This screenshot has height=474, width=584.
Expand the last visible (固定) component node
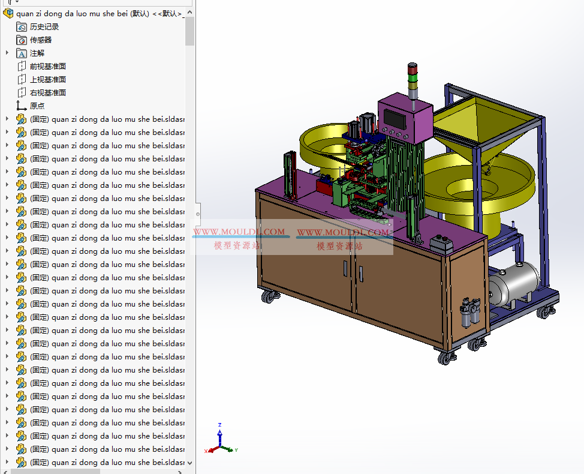pyautogui.click(x=8, y=462)
